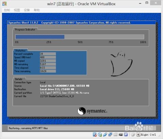Image resolution: width=163 pixels, height=139 pixels.
Task: Click the hard disk activity status icon
Action: [95, 135]
